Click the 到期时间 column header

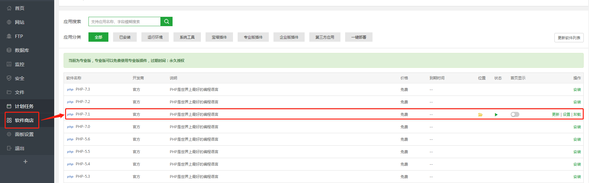coord(437,78)
